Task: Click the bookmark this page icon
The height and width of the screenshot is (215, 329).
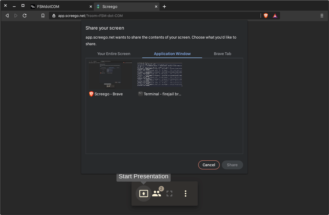Action: tap(43, 16)
